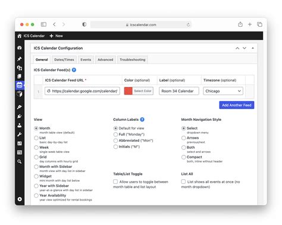Choose Compact month navigation style
Image resolution: width=282 pixels, height=225 pixels.
184,157
